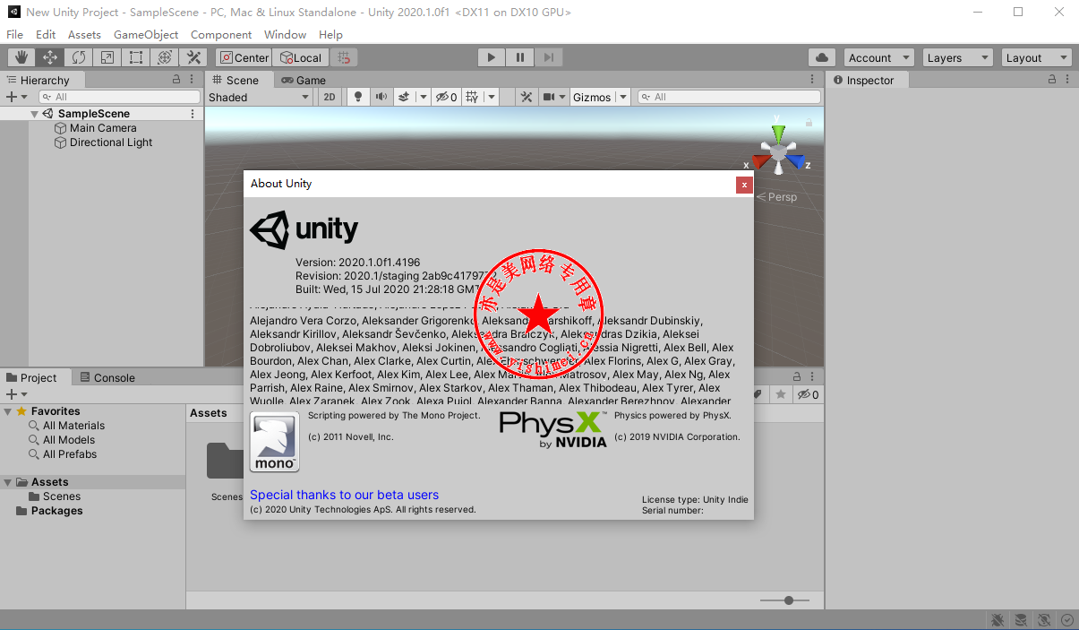The height and width of the screenshot is (630, 1079).
Task: Click the Step frame button
Action: [548, 57]
